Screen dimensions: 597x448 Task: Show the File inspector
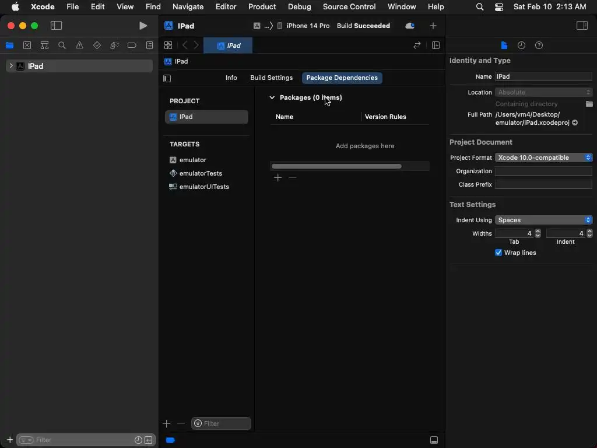coord(504,45)
